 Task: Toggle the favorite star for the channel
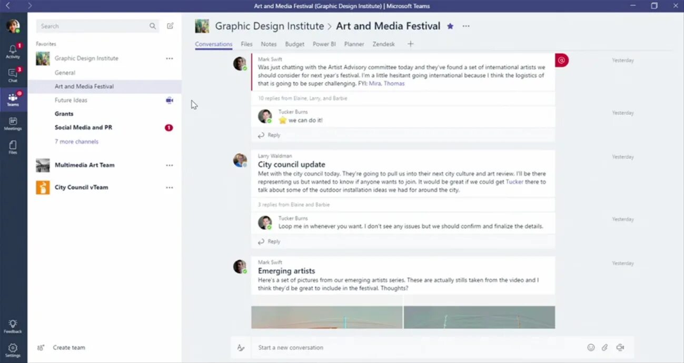coord(450,26)
